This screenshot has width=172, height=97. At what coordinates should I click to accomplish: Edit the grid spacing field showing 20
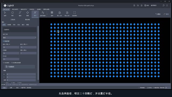coord(167,88)
